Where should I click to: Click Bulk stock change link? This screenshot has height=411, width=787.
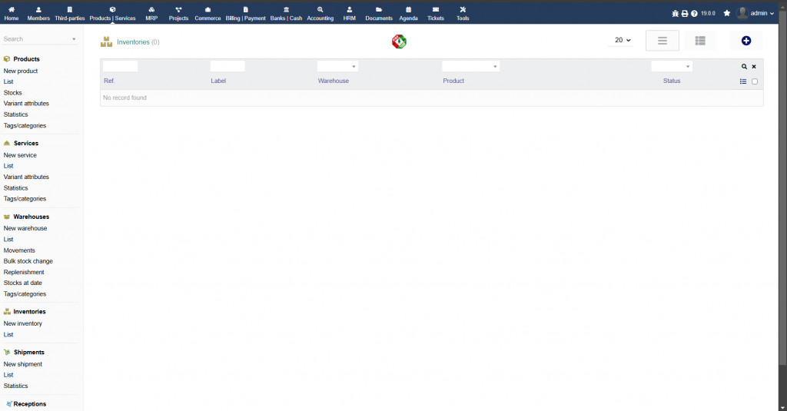coord(28,261)
